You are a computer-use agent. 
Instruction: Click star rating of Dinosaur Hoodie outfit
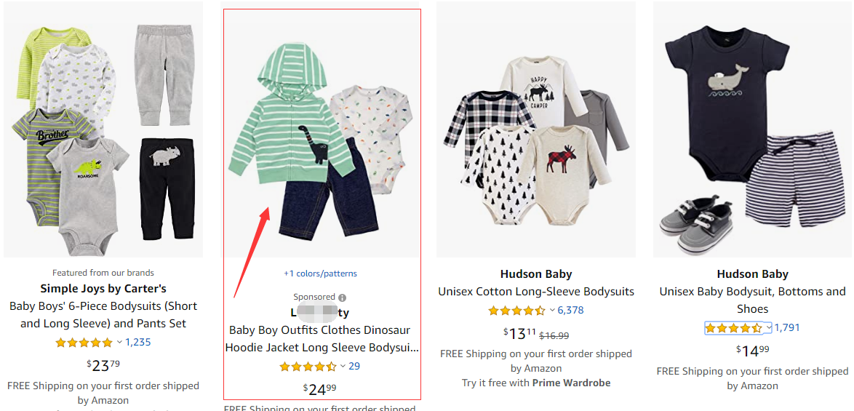(308, 367)
